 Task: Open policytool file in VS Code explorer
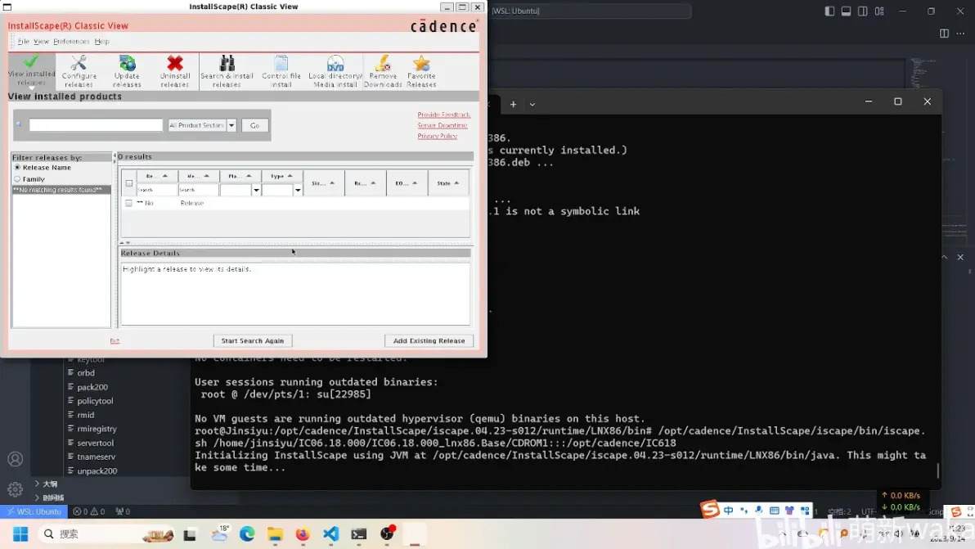pyautogui.click(x=95, y=401)
